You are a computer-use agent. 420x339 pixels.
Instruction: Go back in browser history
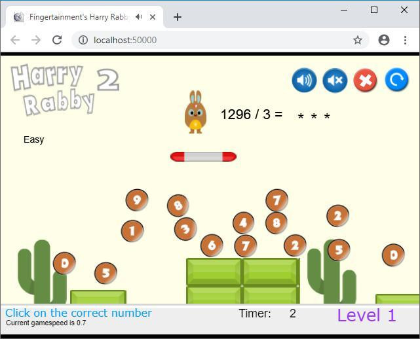coord(15,40)
